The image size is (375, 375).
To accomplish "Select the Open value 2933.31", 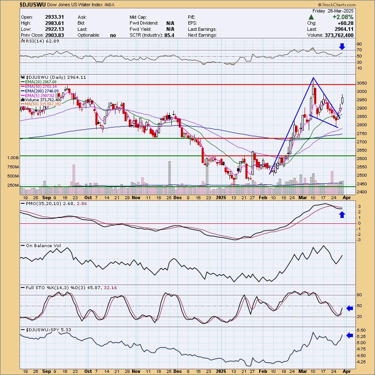I will [x=55, y=17].
